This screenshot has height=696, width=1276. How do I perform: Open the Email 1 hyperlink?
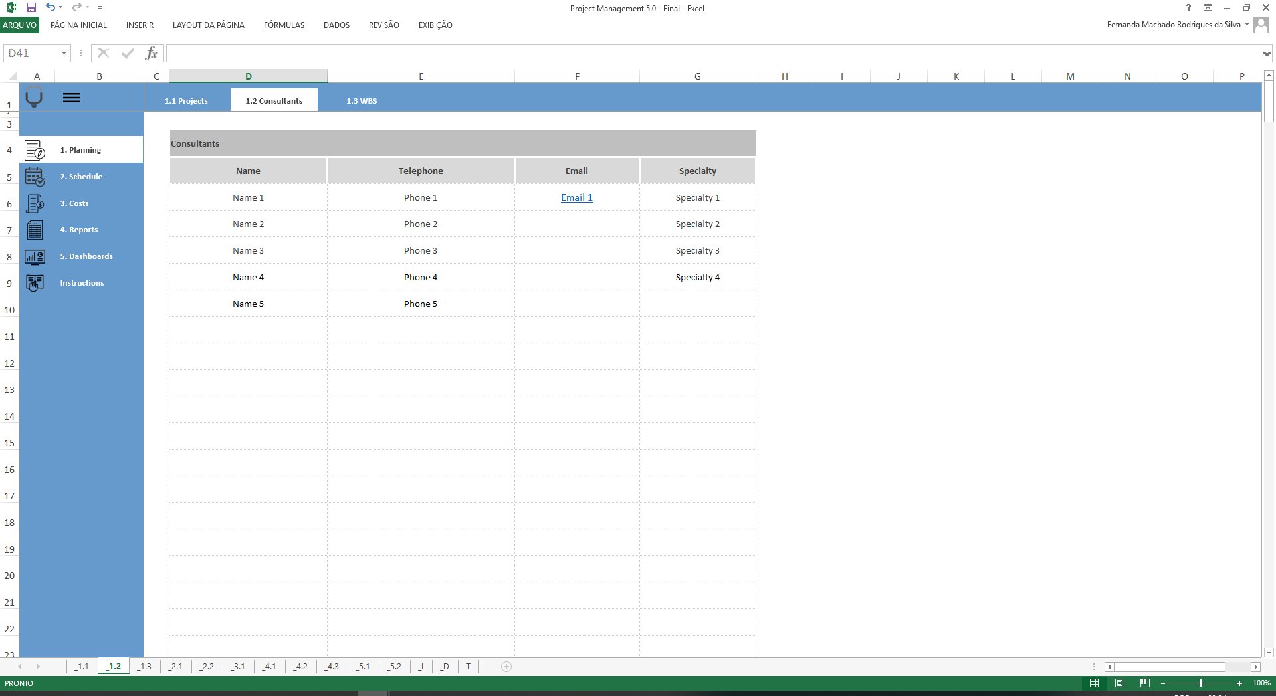[576, 197]
